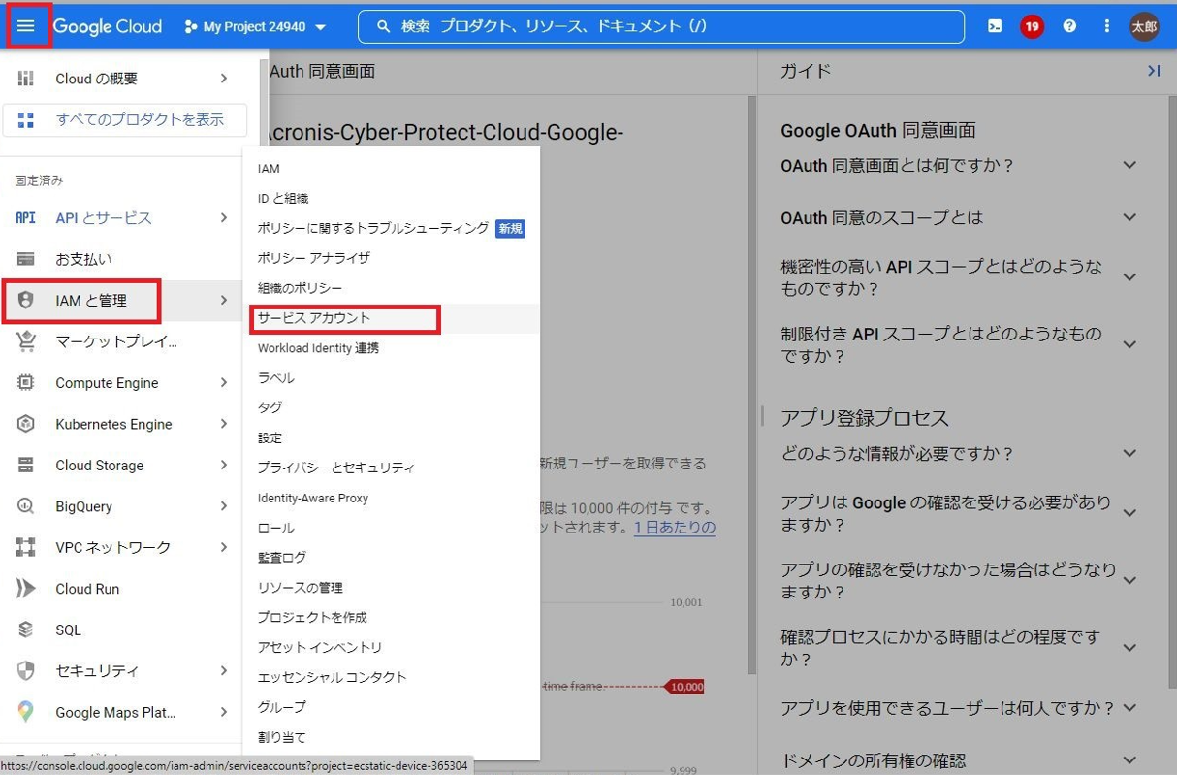
Task: Click the Cloud Run arrows icon
Action: coord(26,589)
